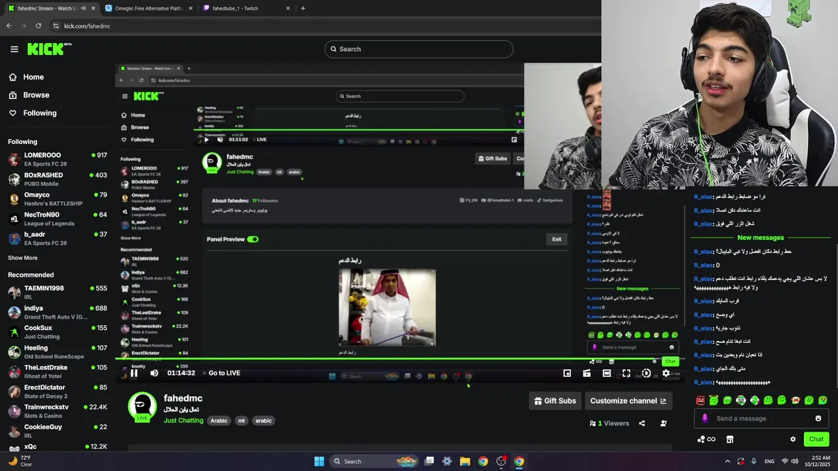Select the mt tag
Screen dimensions: 838x471
242,421
